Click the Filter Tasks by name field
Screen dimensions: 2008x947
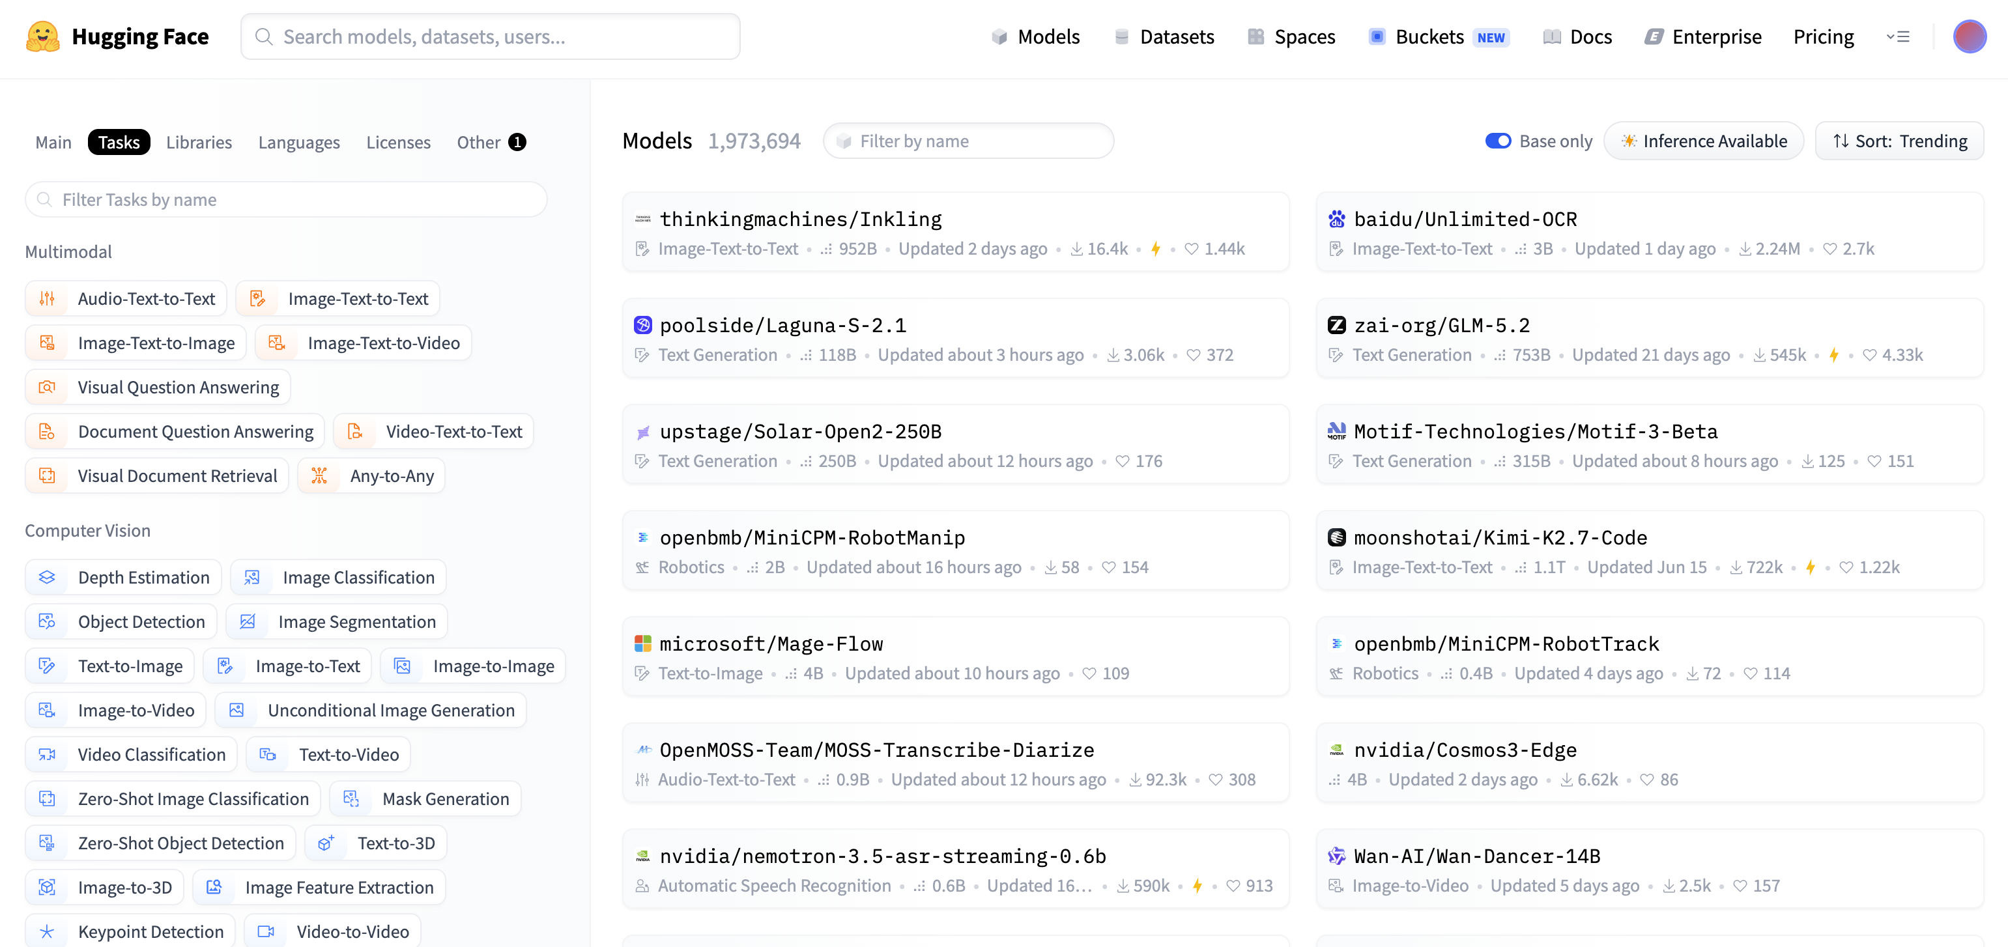[286, 199]
